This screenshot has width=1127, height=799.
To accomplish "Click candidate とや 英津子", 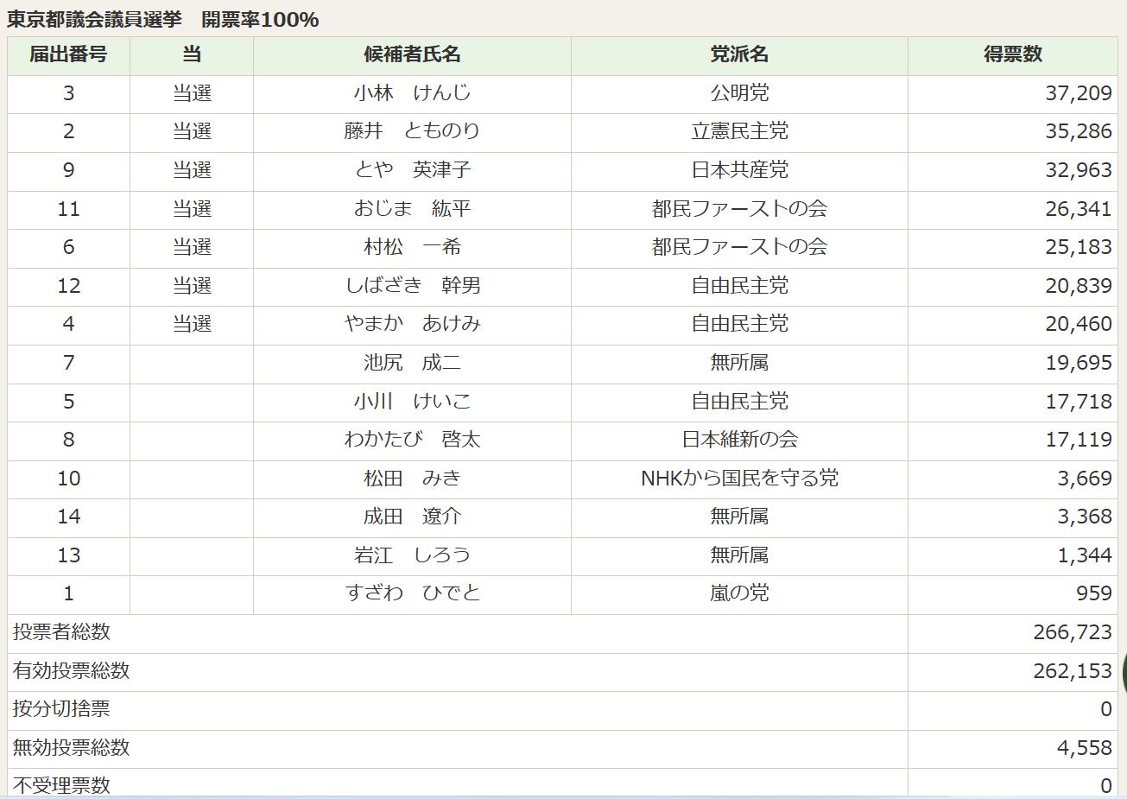I will coord(412,170).
